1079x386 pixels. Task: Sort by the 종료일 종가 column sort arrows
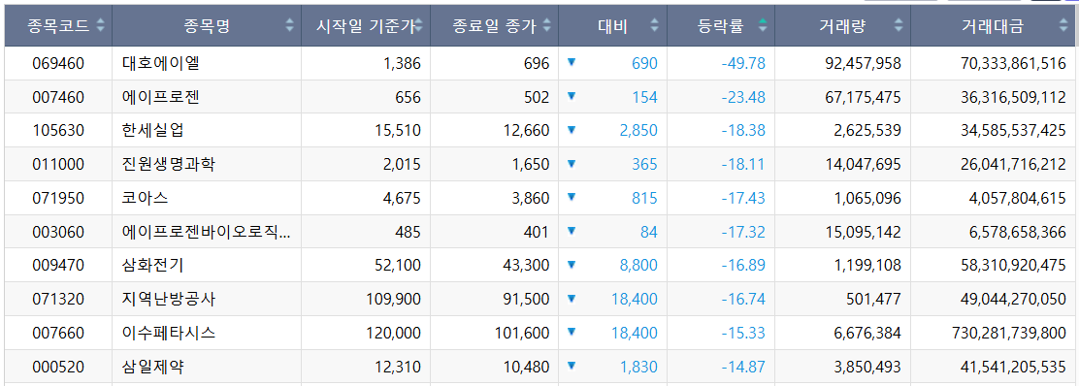(x=547, y=26)
